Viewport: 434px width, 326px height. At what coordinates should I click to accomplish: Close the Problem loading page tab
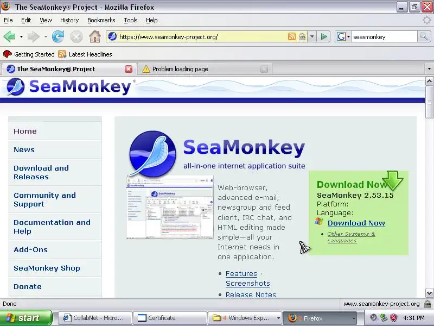tap(264, 69)
